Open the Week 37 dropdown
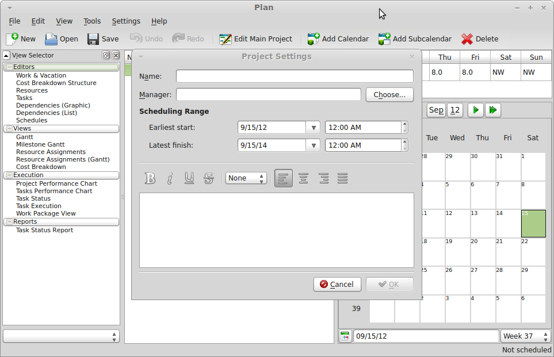Screen dimensions: 554x357 coord(525,336)
